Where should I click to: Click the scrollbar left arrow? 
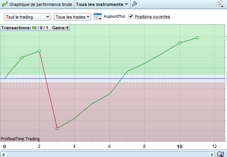(x=4, y=155)
